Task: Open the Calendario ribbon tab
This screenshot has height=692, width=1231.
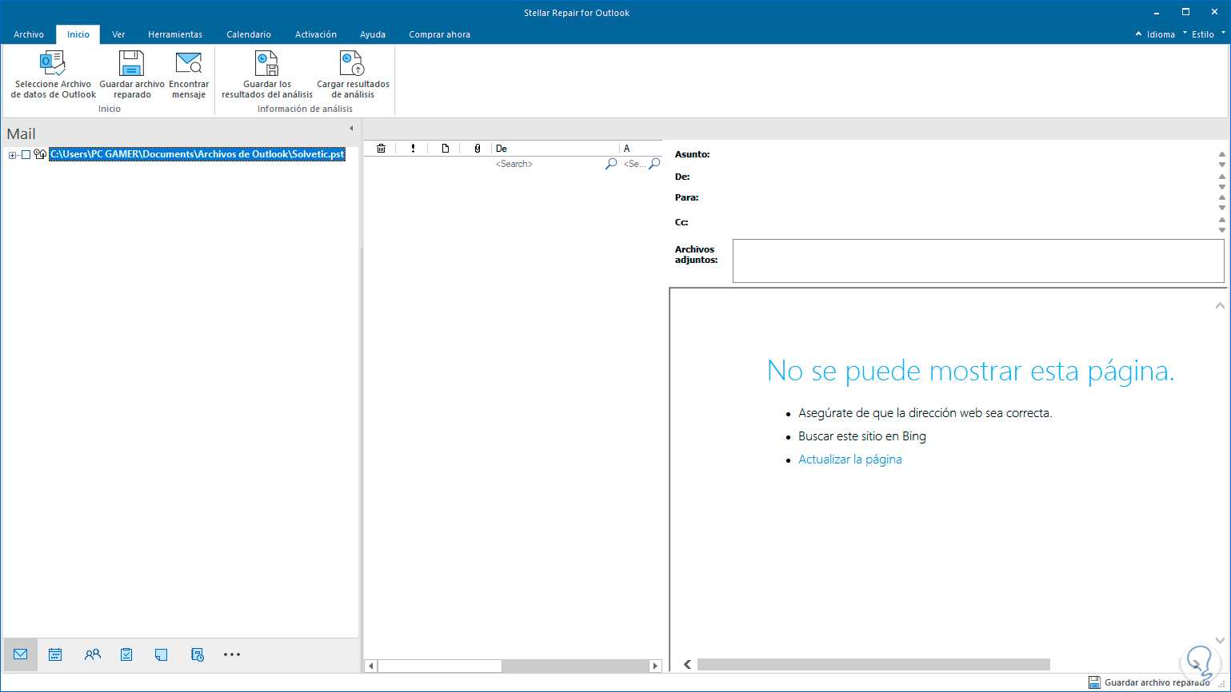Action: [249, 34]
